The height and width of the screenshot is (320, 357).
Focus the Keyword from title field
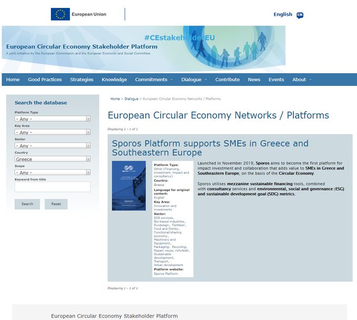52,186
